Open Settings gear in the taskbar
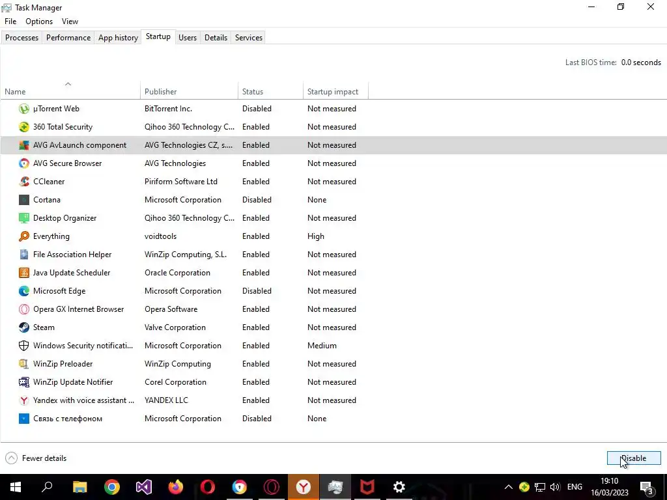 [399, 487]
